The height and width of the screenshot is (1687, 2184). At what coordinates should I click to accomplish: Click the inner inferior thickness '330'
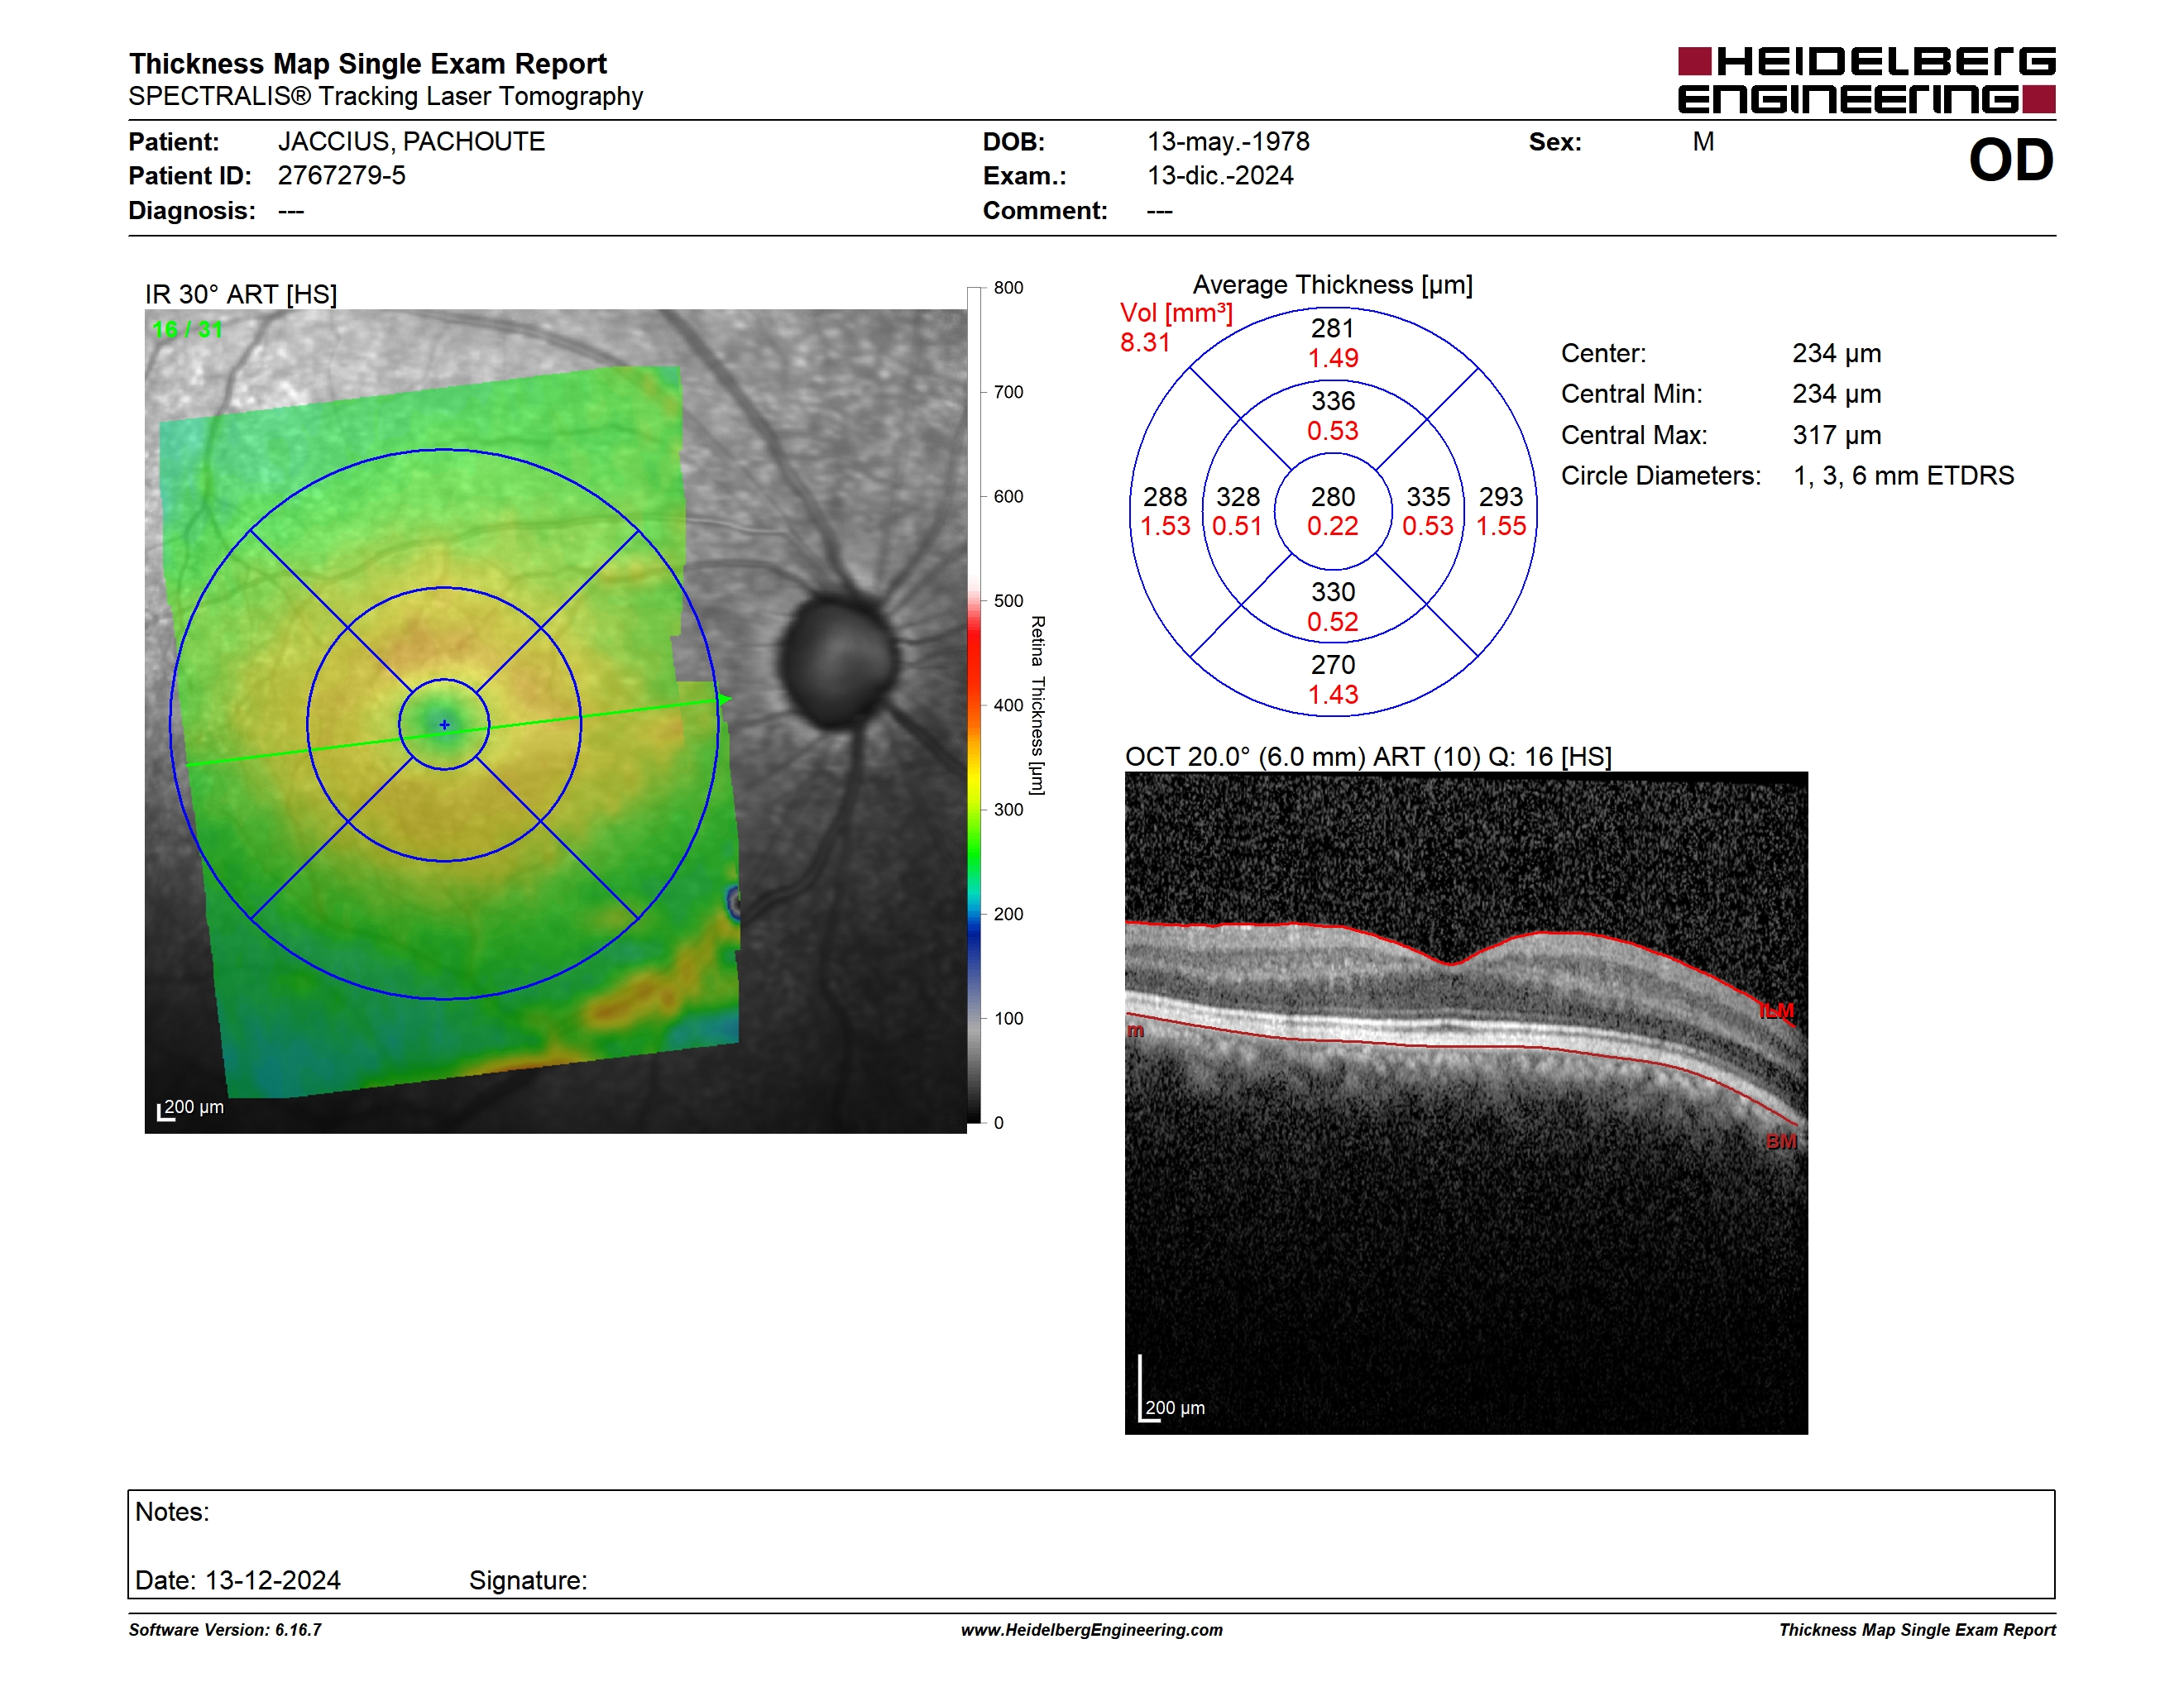1333,593
